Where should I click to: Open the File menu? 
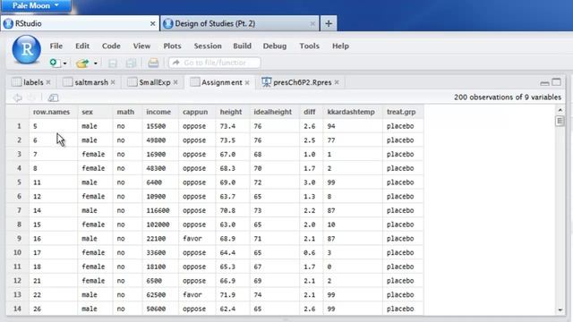coord(56,46)
